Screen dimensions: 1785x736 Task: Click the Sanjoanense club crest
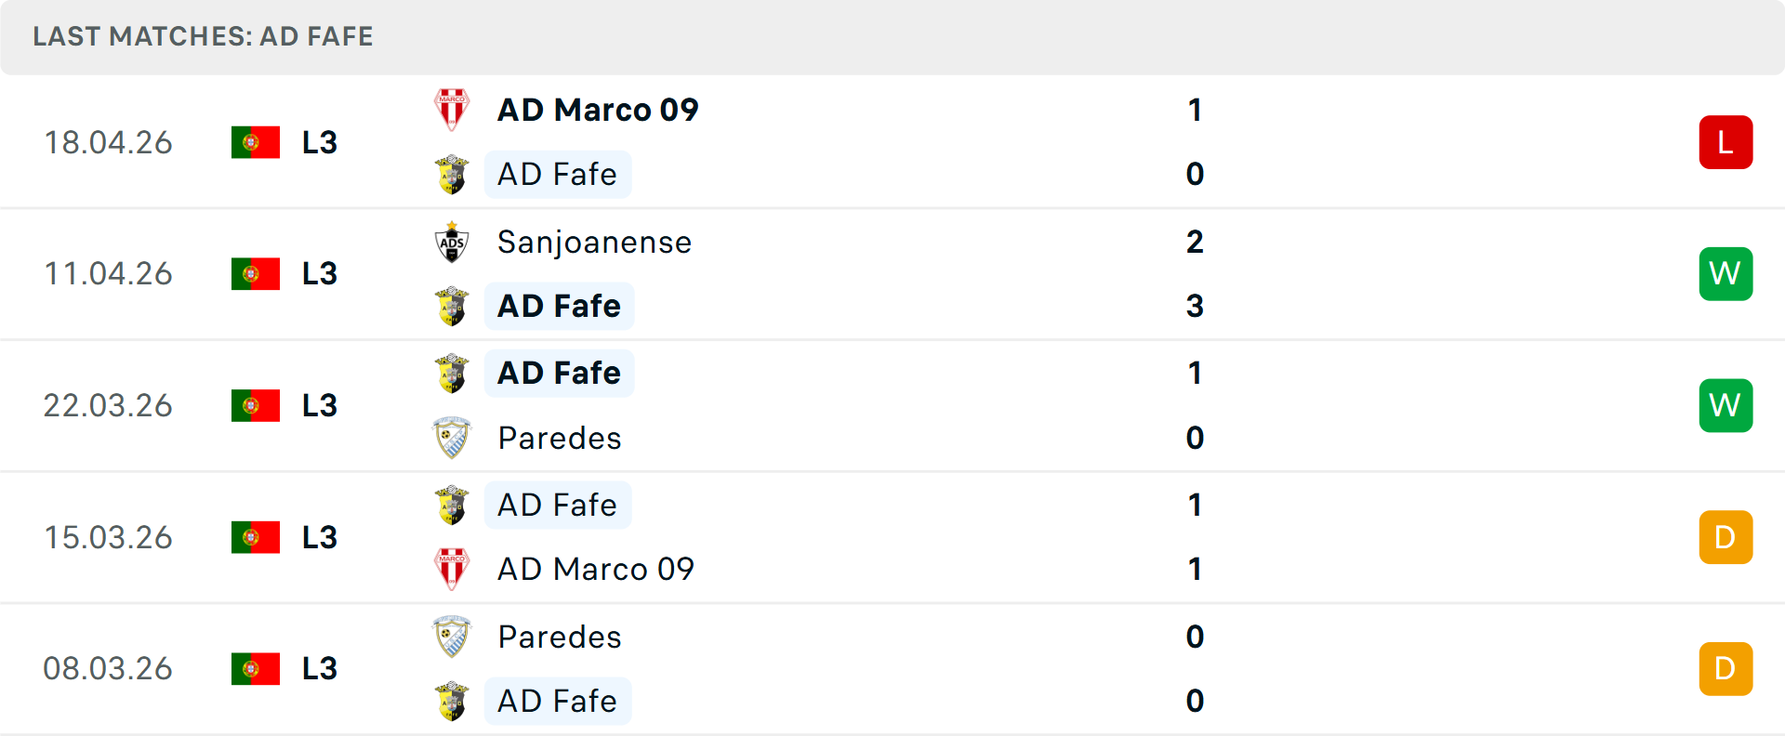452,243
